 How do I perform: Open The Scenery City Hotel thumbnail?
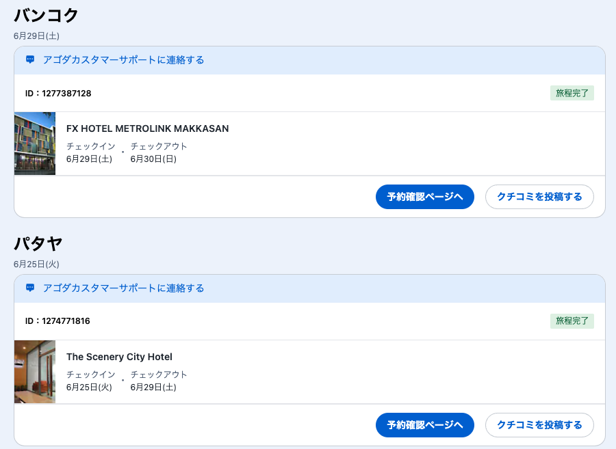pyautogui.click(x=35, y=372)
